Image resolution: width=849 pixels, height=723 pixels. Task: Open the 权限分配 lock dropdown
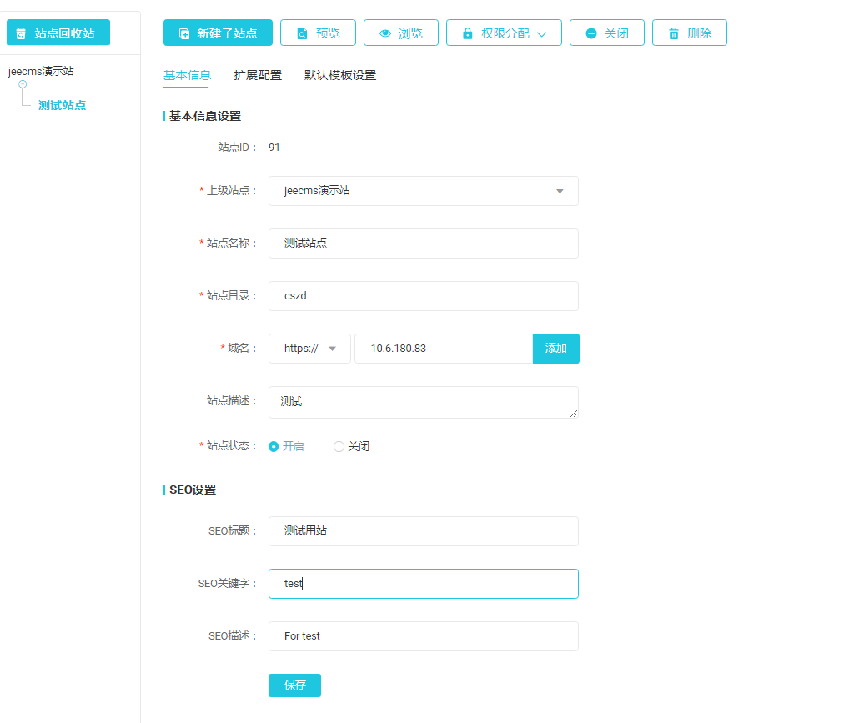tap(504, 33)
